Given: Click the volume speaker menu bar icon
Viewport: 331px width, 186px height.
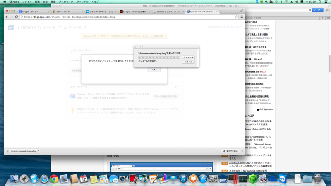Looking at the screenshot, I should [x=297, y=2].
